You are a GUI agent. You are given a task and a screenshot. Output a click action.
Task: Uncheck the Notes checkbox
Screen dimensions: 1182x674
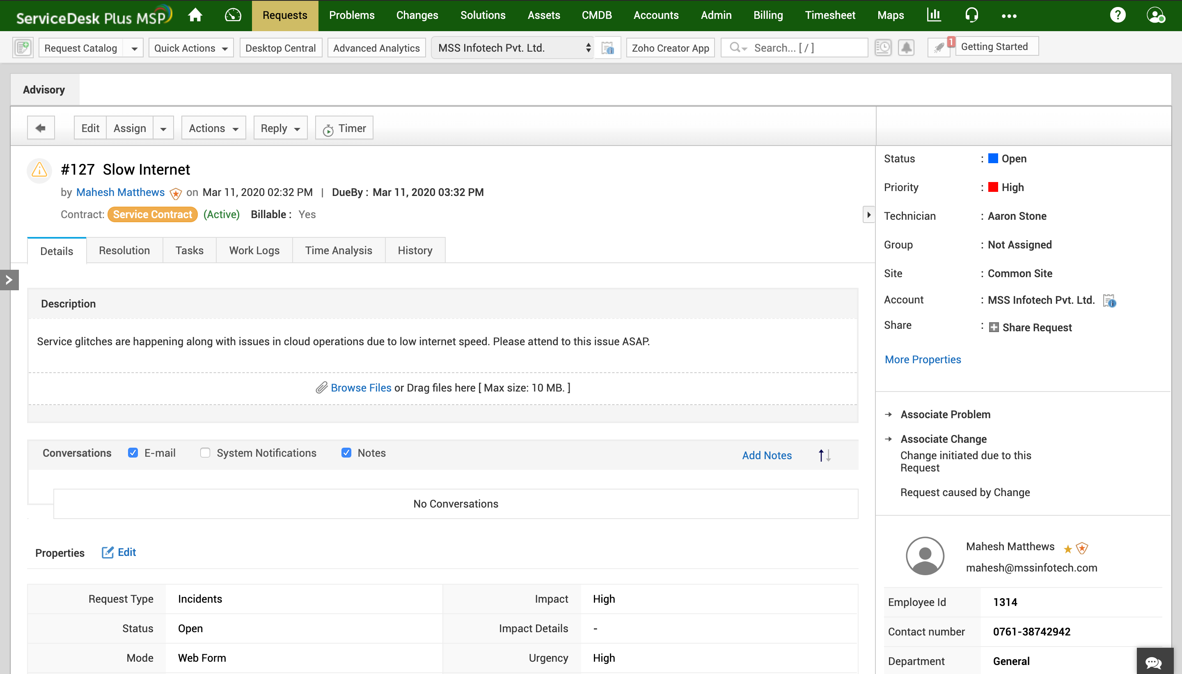[x=346, y=453]
